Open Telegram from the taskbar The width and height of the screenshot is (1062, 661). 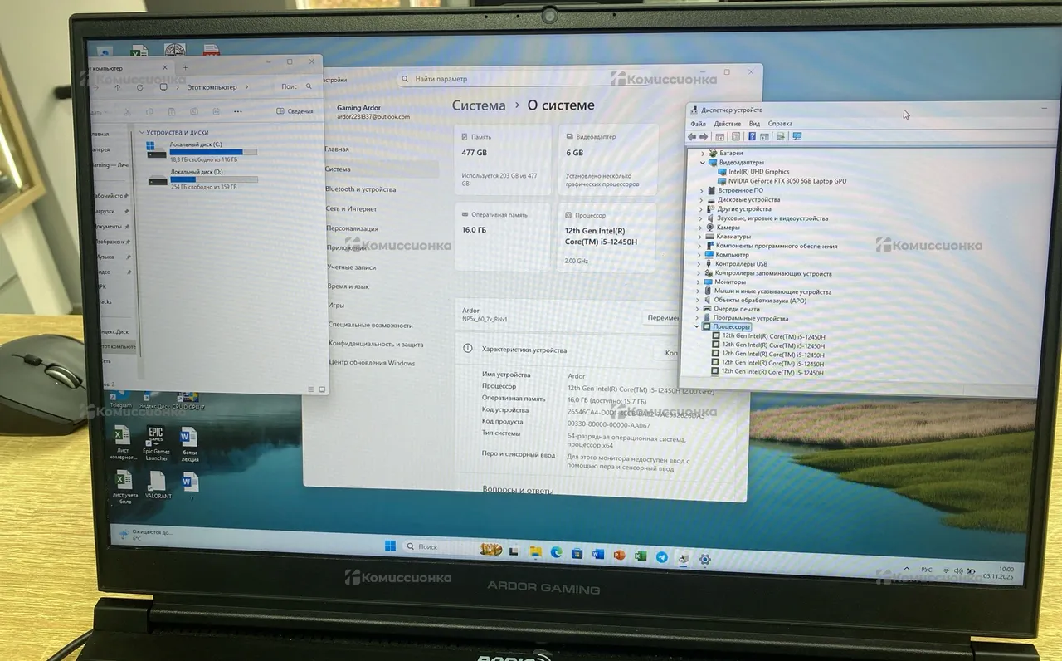(661, 557)
